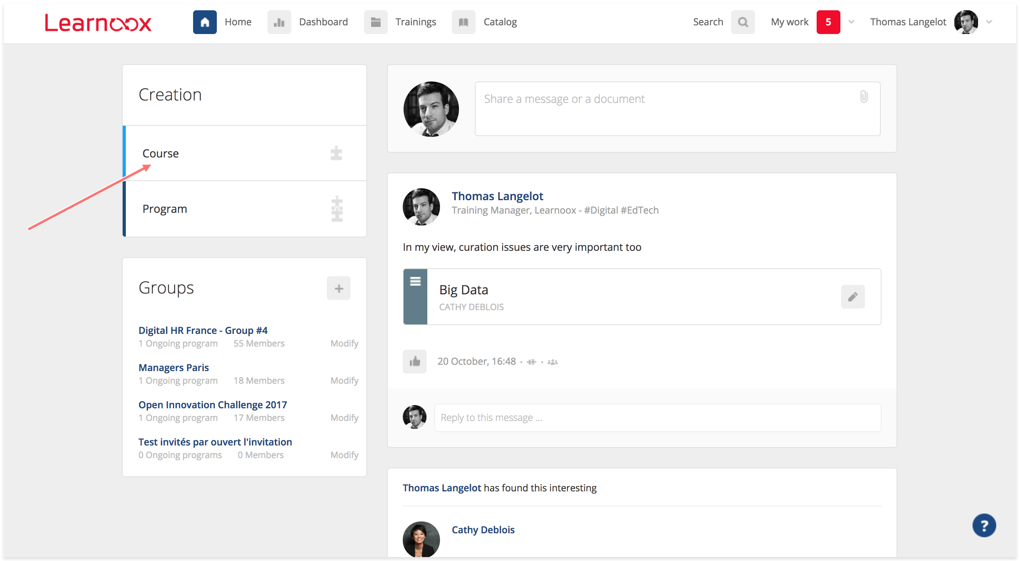Like the Big Data post
1020x561 pixels.
(415, 361)
